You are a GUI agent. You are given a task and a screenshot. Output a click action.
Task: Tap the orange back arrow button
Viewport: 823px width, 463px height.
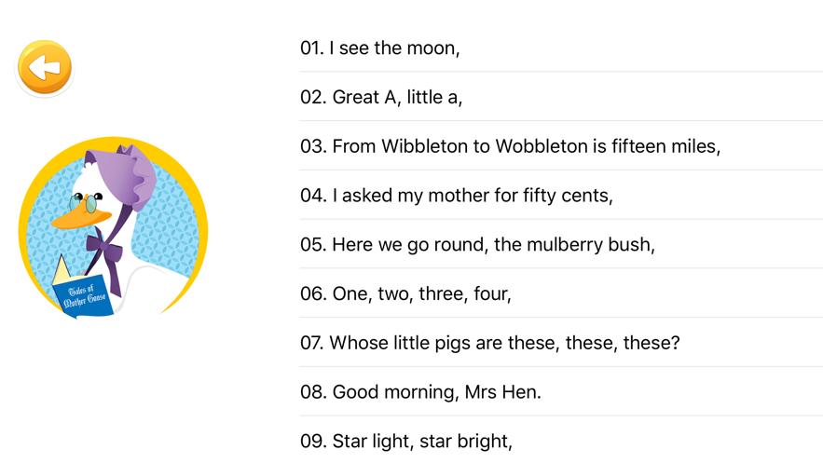[x=44, y=67]
